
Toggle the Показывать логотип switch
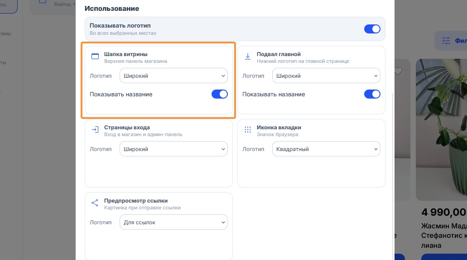tap(372, 29)
